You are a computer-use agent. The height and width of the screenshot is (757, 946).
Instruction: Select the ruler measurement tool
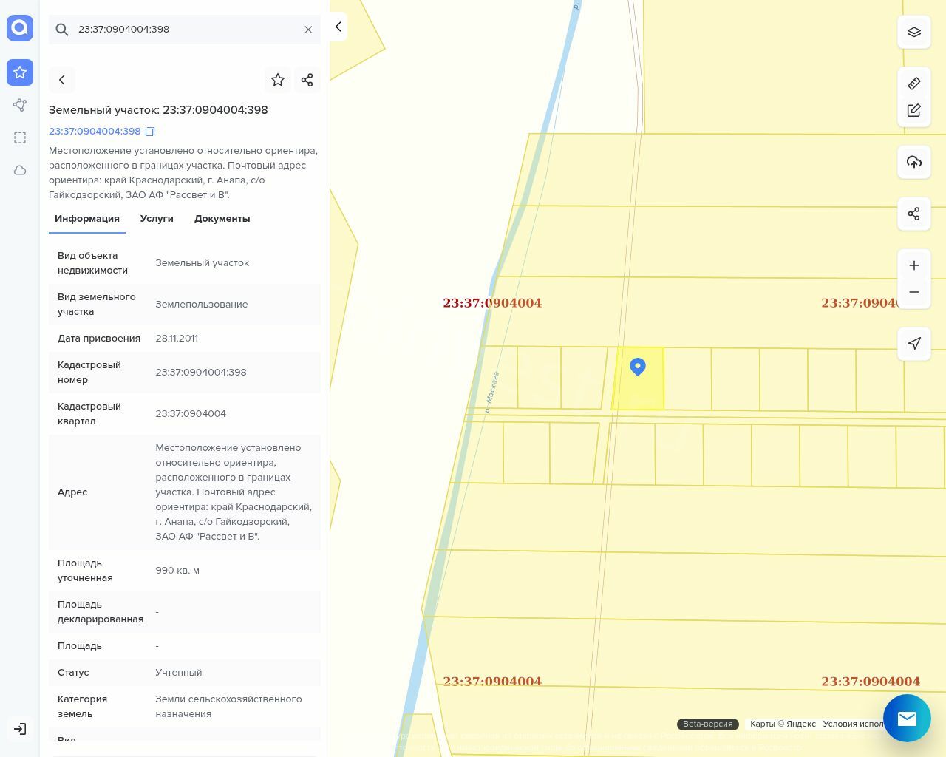point(914,84)
